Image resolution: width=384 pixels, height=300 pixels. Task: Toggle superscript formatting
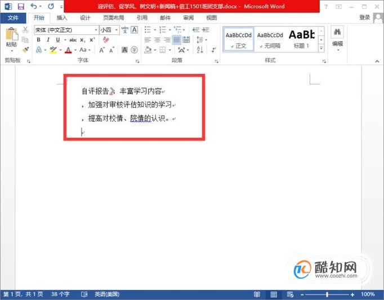pyautogui.click(x=92, y=39)
